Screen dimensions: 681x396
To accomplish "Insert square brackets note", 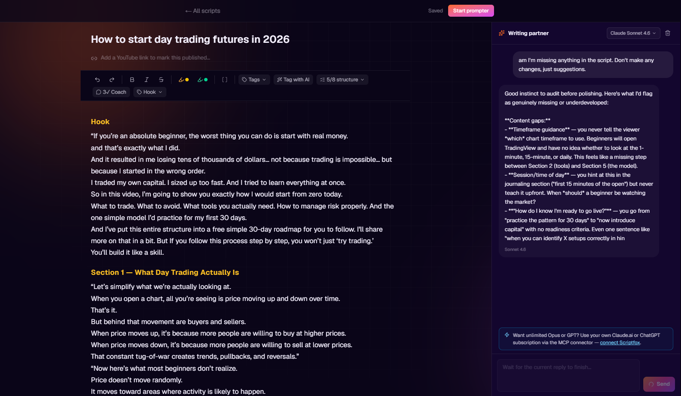I will click(x=225, y=80).
